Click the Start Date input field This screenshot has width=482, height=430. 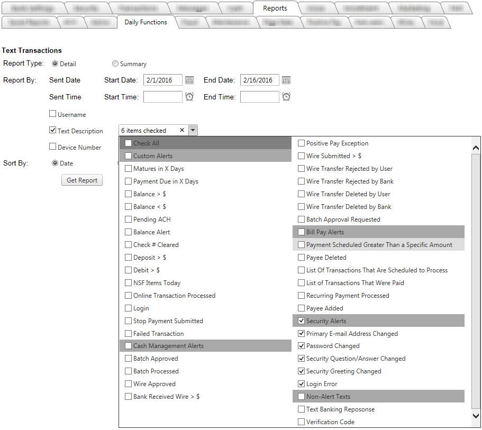[x=162, y=80]
